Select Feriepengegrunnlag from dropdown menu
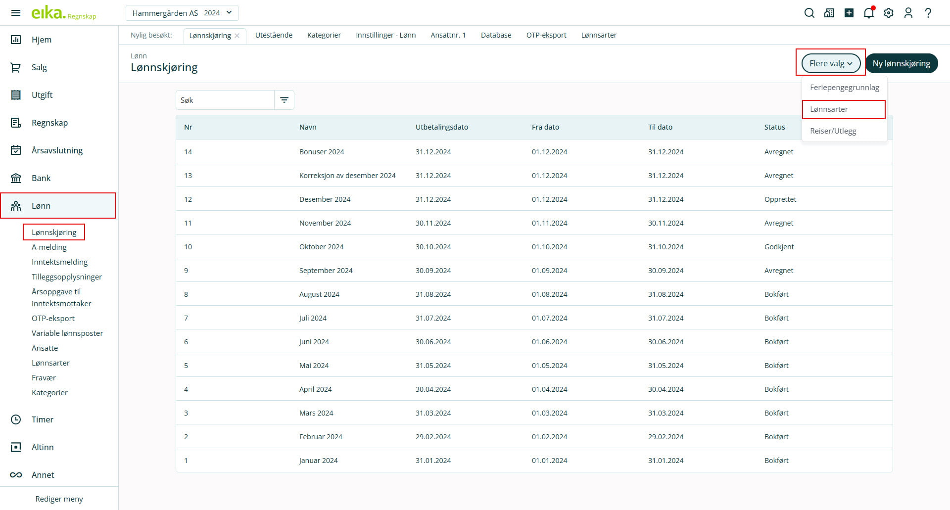 coord(844,88)
